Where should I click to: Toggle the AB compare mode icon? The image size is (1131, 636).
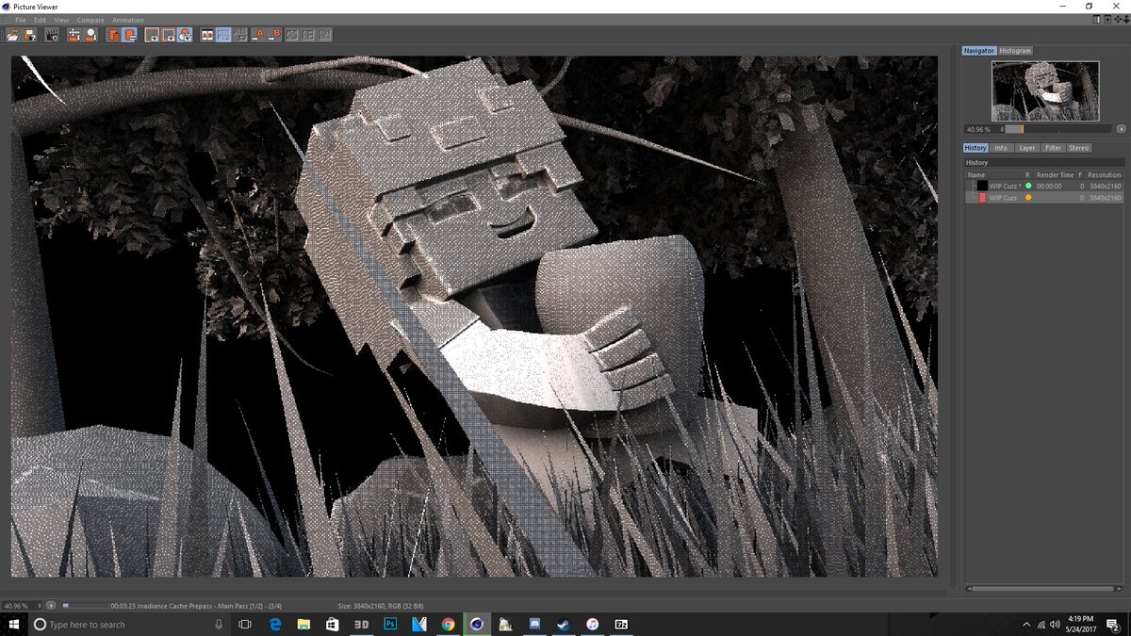coord(207,35)
